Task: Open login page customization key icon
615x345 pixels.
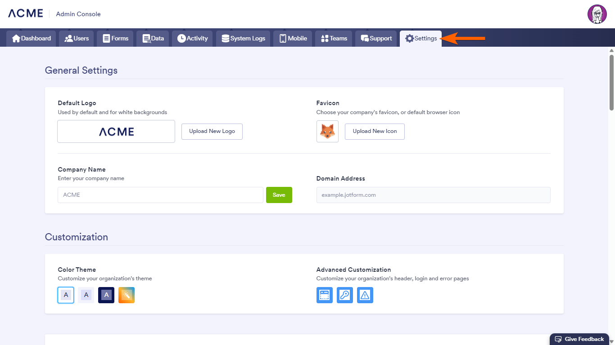Action: click(344, 295)
